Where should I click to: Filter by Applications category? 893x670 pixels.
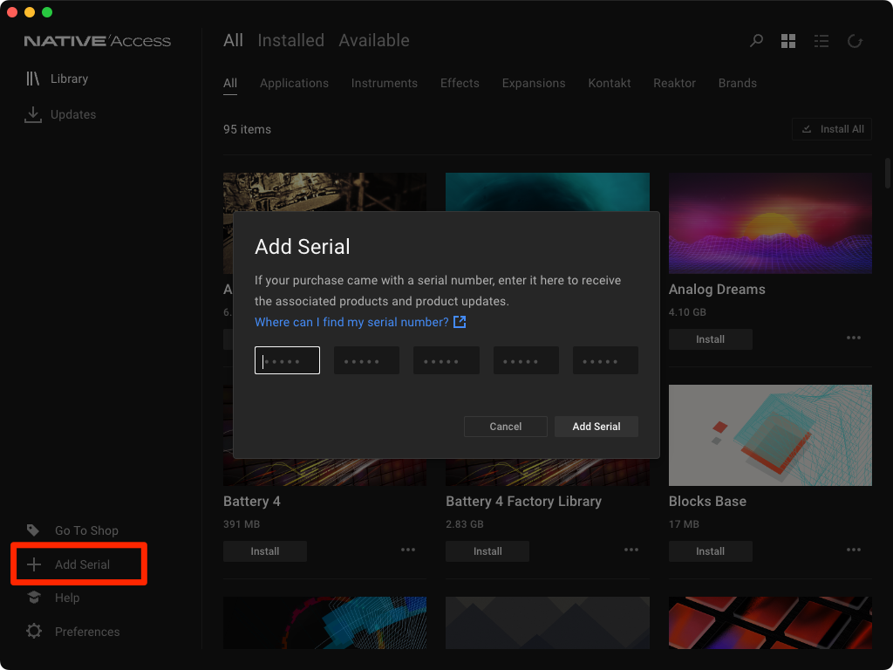[x=295, y=83]
